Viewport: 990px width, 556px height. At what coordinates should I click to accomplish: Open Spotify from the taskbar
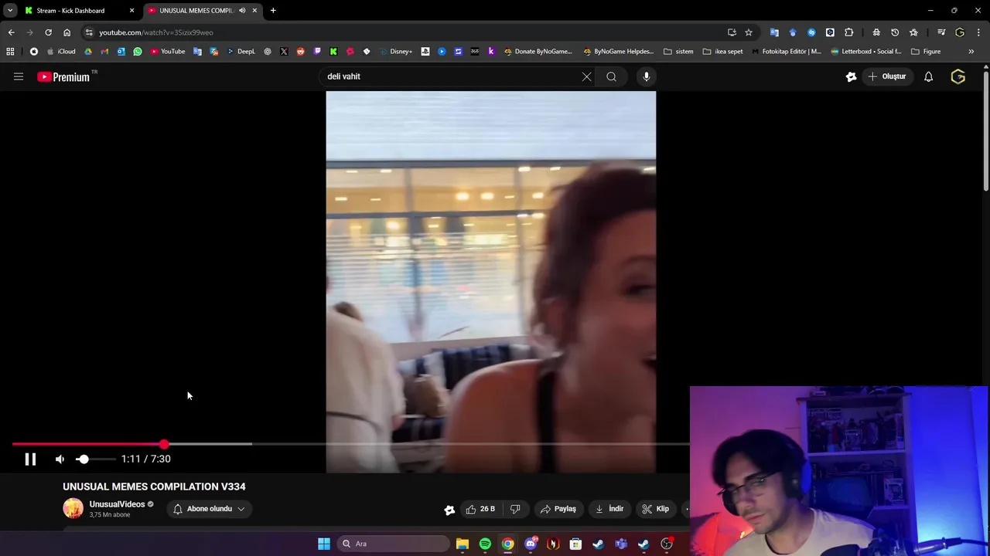pos(485,544)
